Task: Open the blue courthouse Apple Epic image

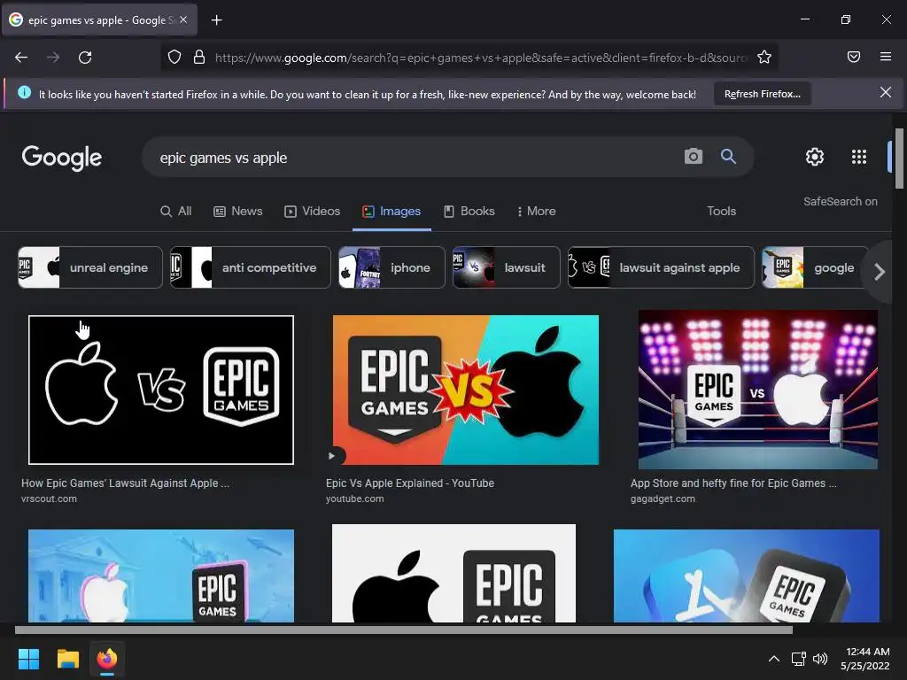Action: pos(161,576)
